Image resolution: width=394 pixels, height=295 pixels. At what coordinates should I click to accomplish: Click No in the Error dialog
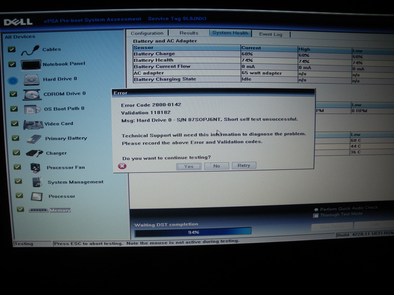point(217,166)
